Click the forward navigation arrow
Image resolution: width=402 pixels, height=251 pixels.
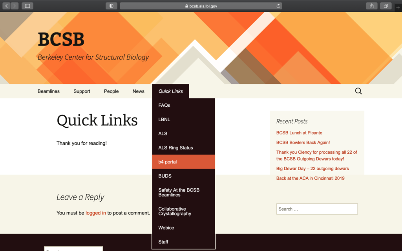point(15,5)
